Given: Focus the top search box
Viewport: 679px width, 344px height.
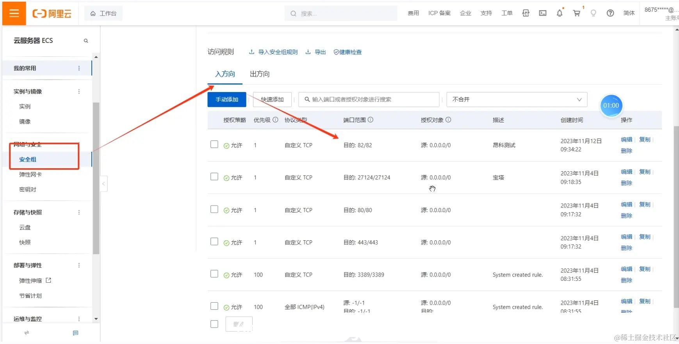Looking at the screenshot, I should 341,14.
